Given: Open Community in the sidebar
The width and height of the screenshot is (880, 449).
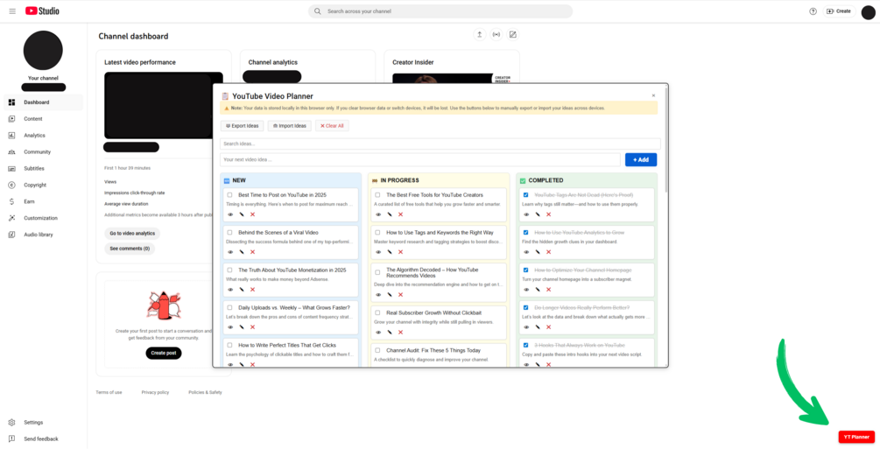Looking at the screenshot, I should pyautogui.click(x=43, y=152).
